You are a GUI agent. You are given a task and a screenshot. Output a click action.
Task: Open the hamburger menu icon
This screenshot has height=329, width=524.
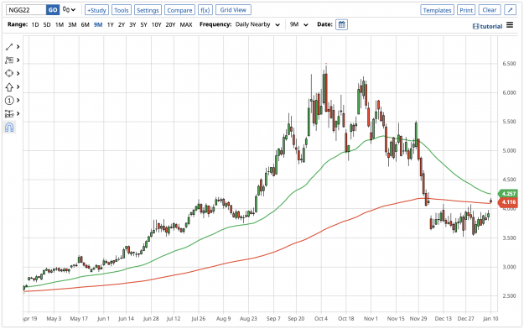pyautogui.click(x=510, y=25)
